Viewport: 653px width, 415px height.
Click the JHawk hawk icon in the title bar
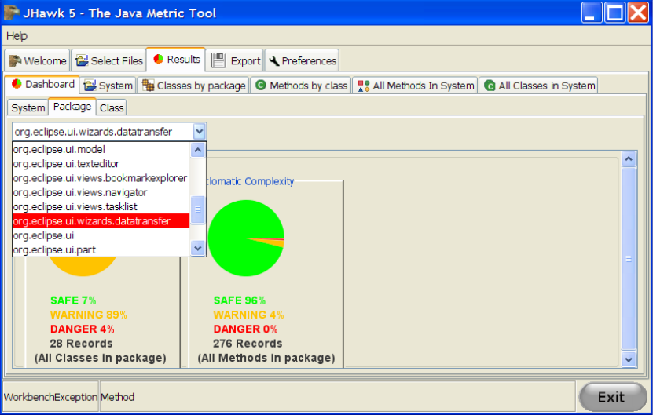[11, 13]
